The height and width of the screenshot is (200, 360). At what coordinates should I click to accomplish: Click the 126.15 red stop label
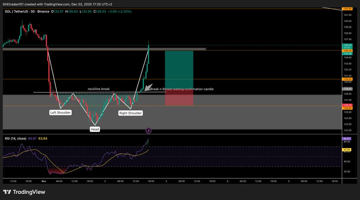[347, 105]
